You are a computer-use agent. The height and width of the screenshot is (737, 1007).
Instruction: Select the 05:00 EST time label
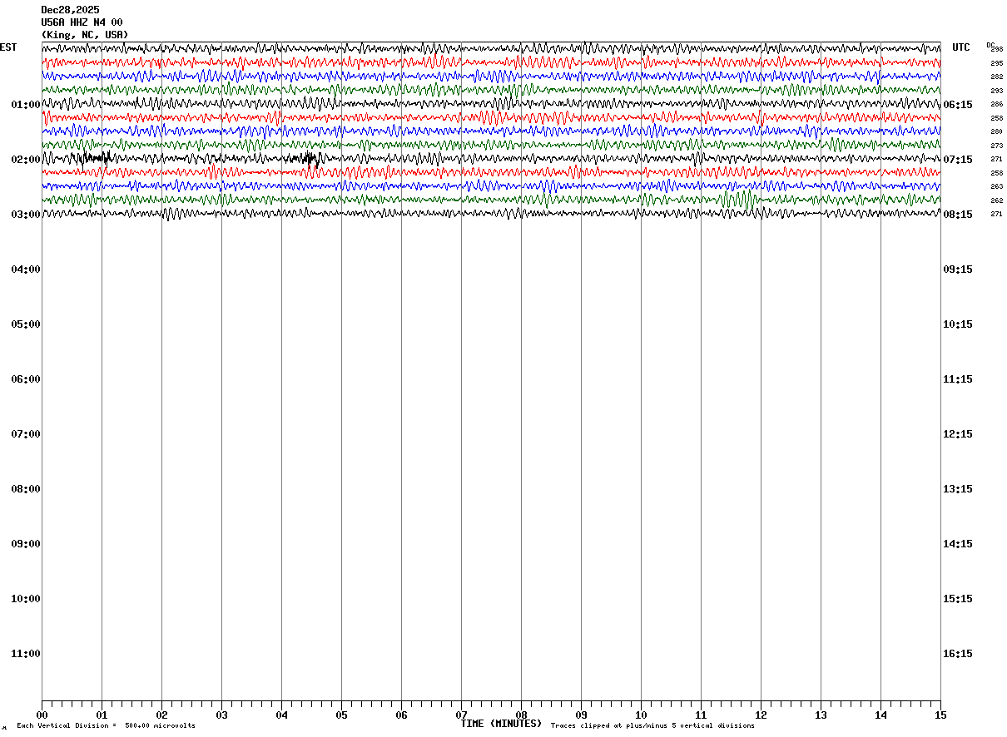coord(26,324)
